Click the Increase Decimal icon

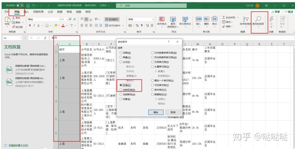coord(147,25)
